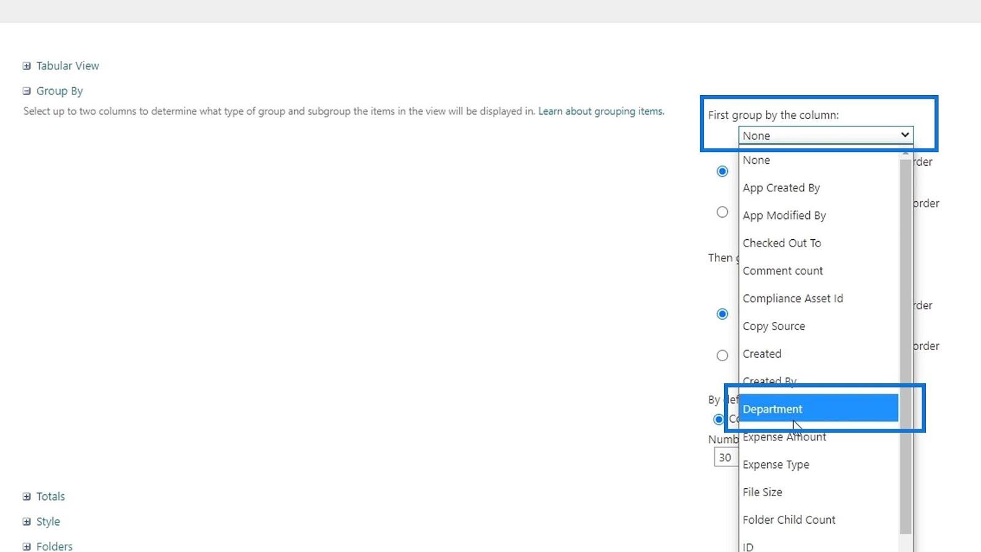This screenshot has height=552, width=981.
Task: Select Folder Child Count option
Action: click(819, 519)
